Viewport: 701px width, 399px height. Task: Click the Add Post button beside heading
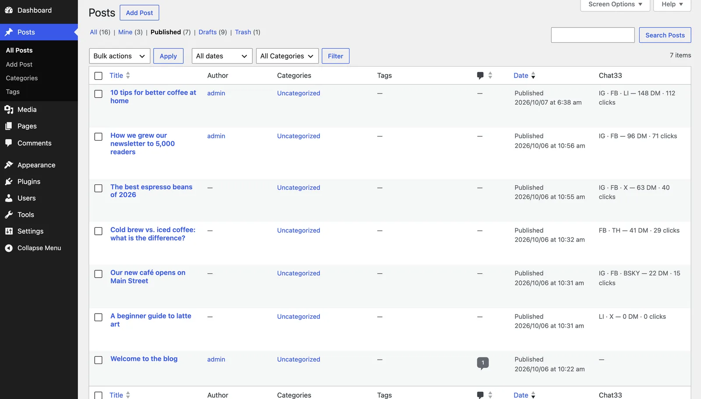pyautogui.click(x=139, y=13)
